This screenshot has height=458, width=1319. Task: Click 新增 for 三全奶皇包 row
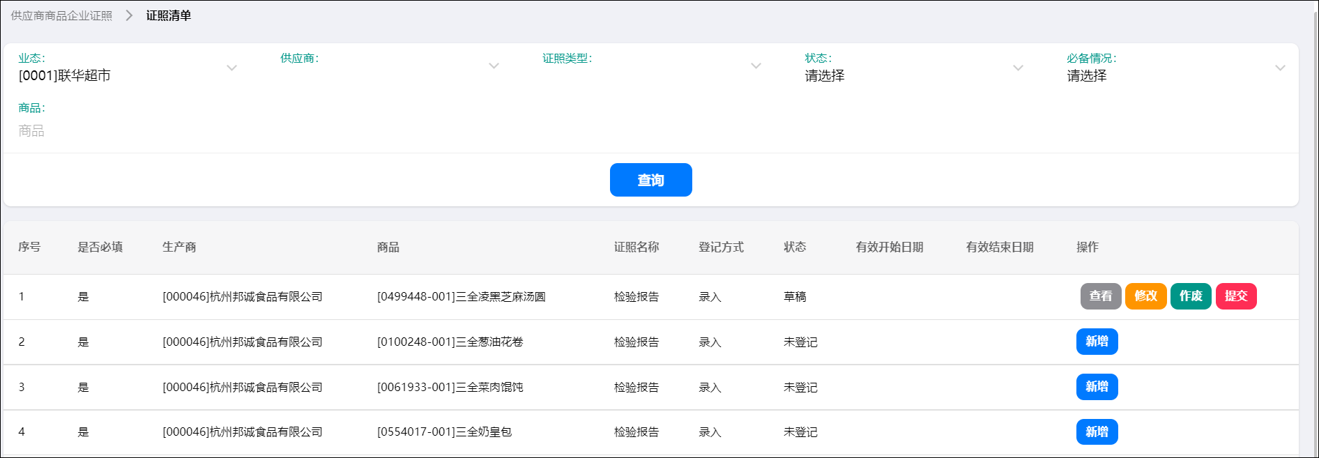point(1097,432)
